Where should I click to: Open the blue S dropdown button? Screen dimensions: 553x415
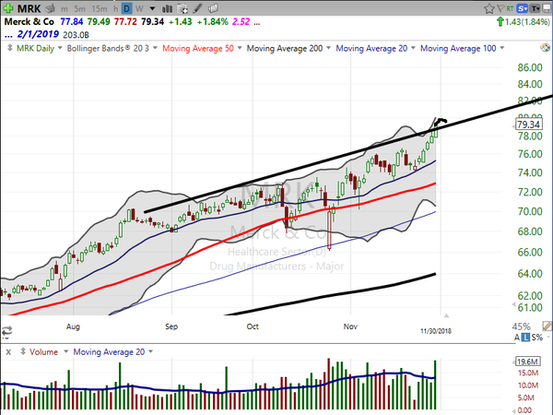[x=523, y=8]
